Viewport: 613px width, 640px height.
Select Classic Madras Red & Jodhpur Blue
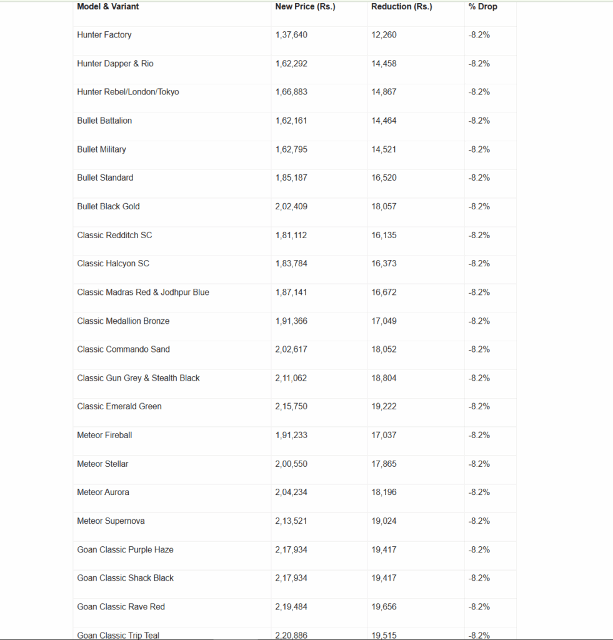click(x=143, y=292)
